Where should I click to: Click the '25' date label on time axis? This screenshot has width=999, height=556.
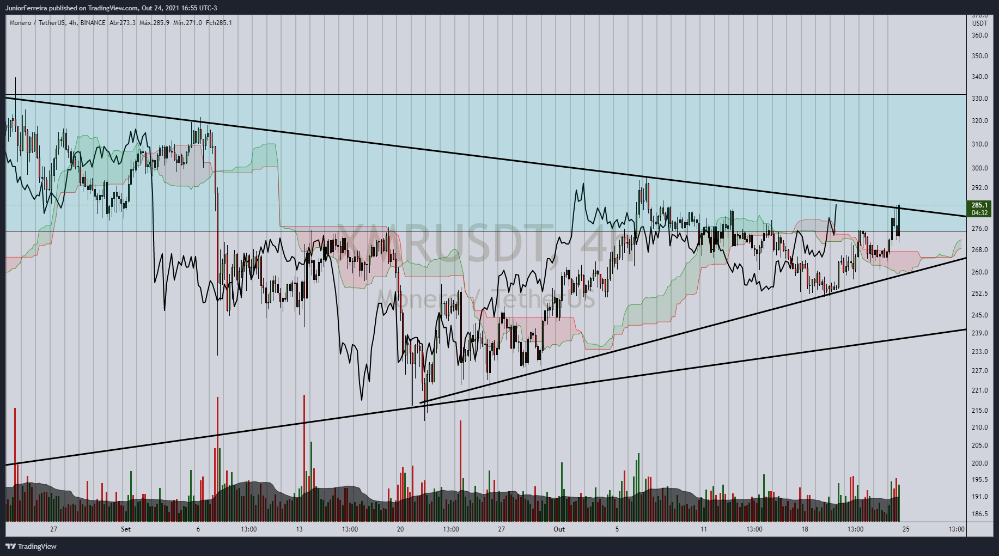[906, 529]
